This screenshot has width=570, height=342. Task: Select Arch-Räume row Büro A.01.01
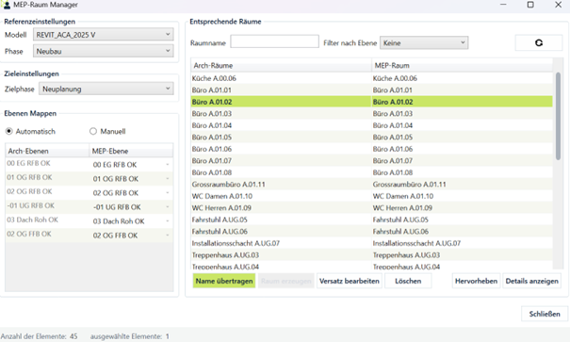click(x=281, y=90)
